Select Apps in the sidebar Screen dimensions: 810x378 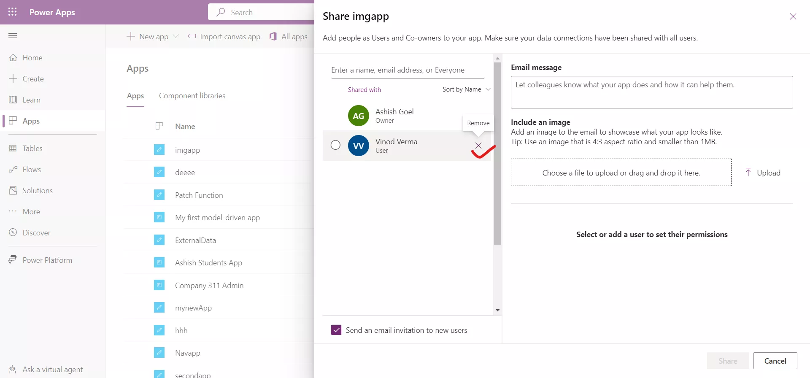click(31, 121)
